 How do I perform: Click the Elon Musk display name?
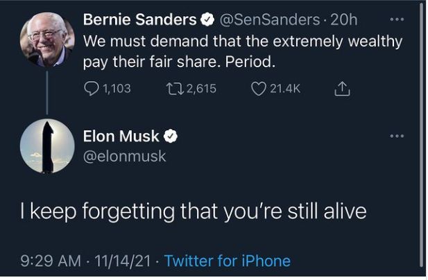tap(121, 137)
